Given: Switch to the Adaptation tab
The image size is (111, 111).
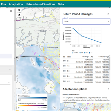Looking at the screenshot, I should (x=16, y=4).
